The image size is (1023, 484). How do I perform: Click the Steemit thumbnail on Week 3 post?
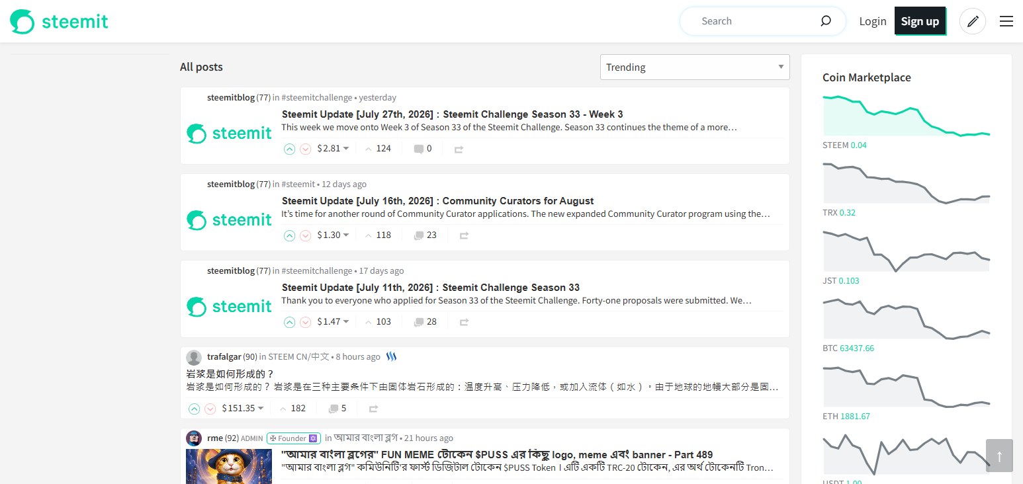click(229, 134)
